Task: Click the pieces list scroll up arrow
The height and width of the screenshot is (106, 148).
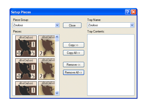Action: (57, 37)
